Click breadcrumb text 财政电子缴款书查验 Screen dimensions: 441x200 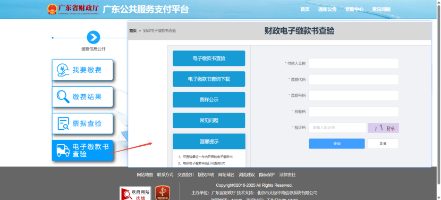[159, 31]
